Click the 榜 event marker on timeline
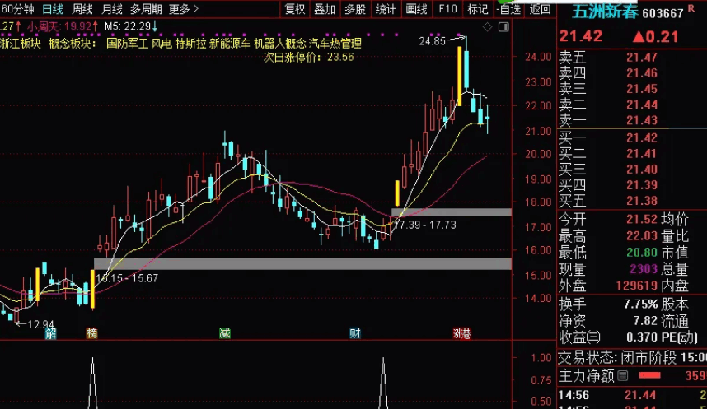Viewport: 707px width, 409px height. pos(91,333)
